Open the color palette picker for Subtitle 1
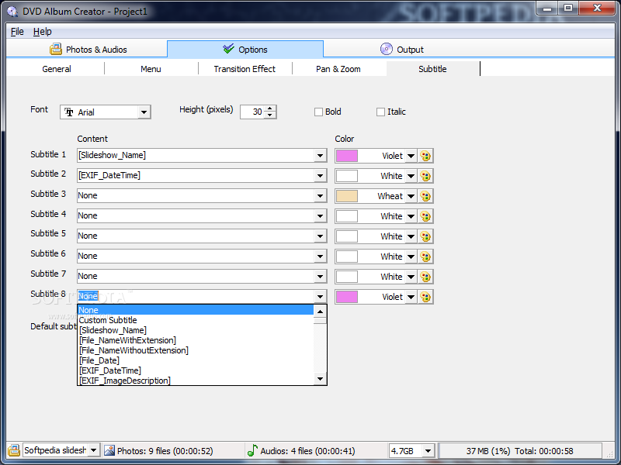The height and width of the screenshot is (465, 621). coord(425,156)
